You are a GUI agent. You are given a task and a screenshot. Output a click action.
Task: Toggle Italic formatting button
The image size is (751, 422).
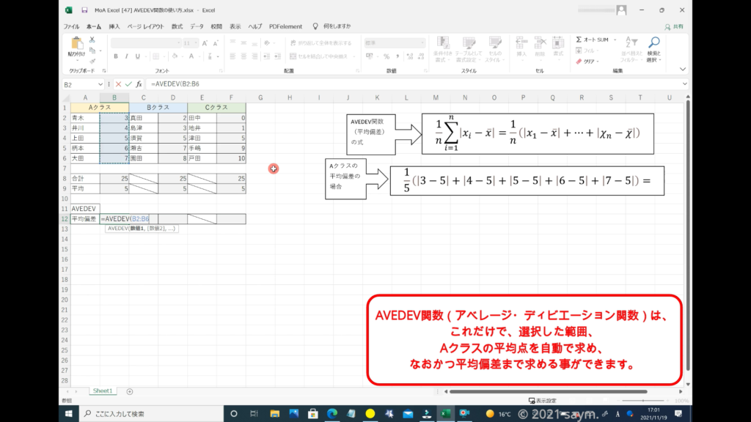pyautogui.click(x=126, y=56)
